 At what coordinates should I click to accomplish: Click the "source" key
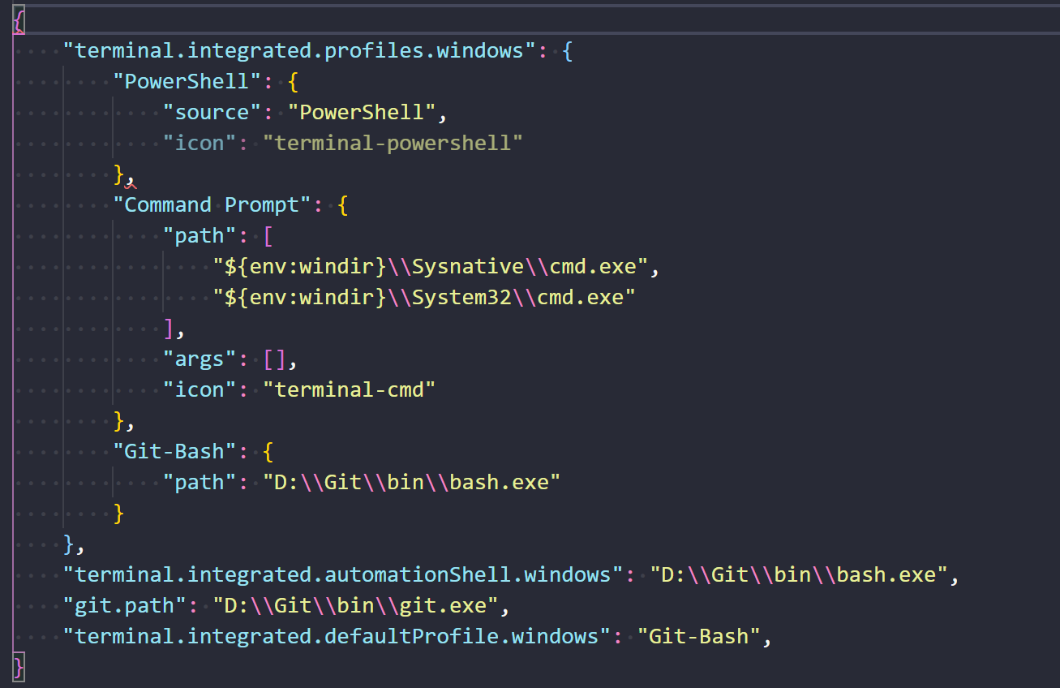[212, 112]
